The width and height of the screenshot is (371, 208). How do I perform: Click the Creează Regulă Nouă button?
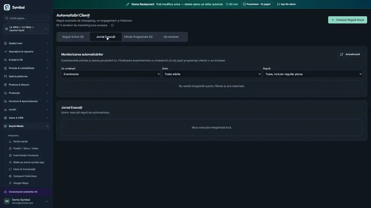348,20
